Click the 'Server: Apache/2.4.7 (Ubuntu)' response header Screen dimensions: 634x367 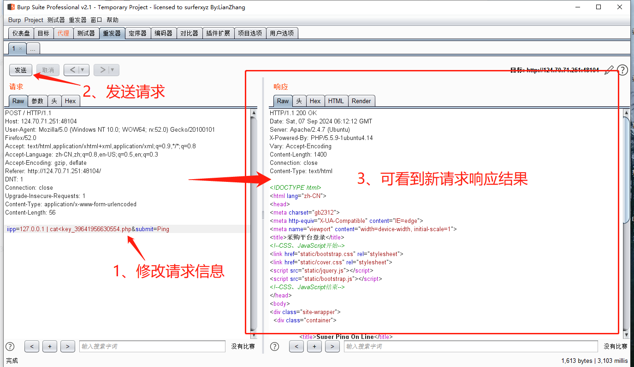point(310,129)
